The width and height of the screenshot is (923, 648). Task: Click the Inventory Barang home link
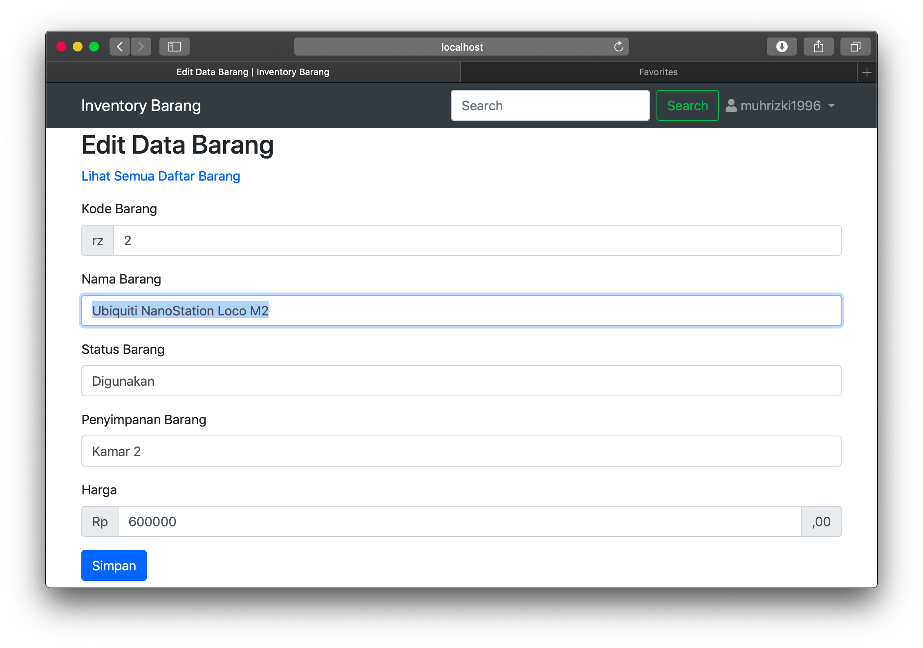click(140, 105)
